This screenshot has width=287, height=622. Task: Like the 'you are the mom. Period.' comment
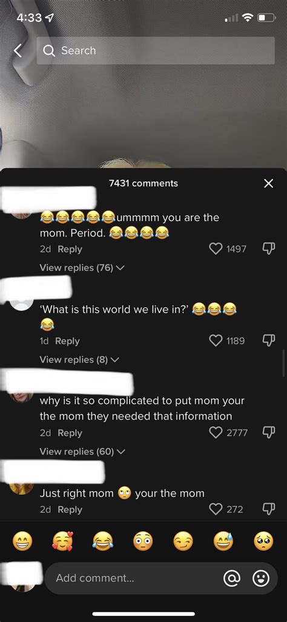216,249
